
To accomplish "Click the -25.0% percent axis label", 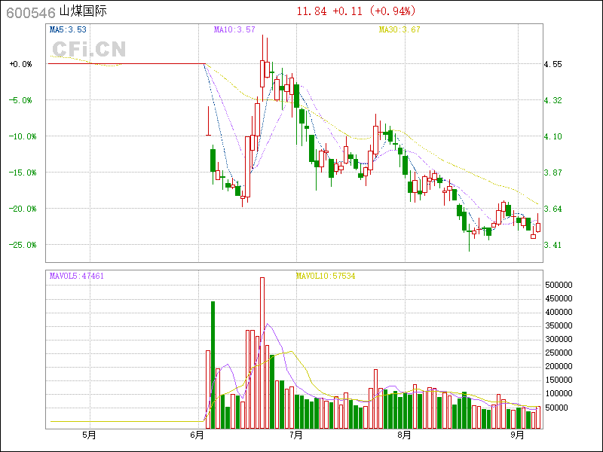I will click(20, 245).
